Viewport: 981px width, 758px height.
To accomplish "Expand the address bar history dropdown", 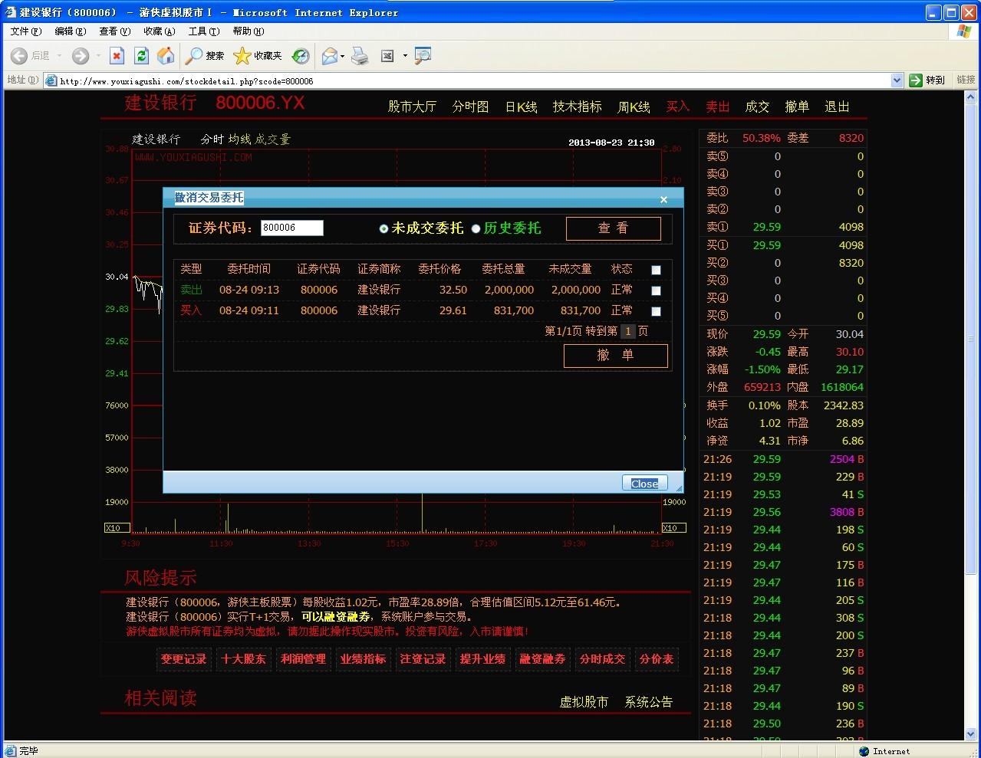I will tap(897, 80).
